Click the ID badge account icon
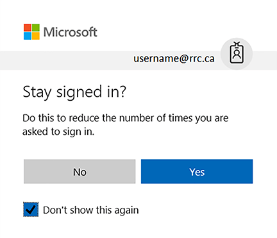The width and height of the screenshot is (277, 238). point(237,53)
